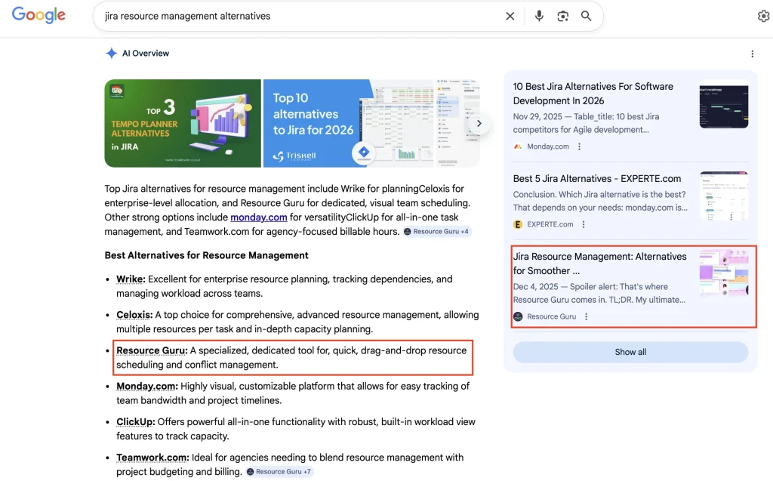The height and width of the screenshot is (481, 773).
Task: Click the Google logo
Action: (x=38, y=15)
